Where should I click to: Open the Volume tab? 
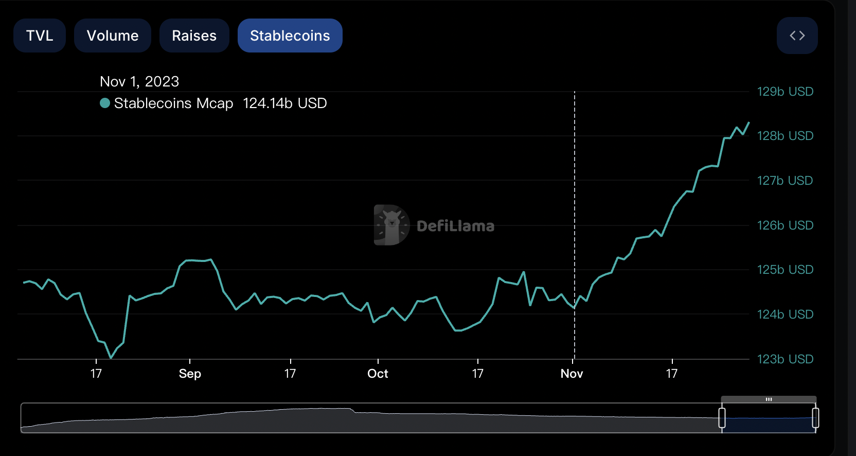coord(113,36)
